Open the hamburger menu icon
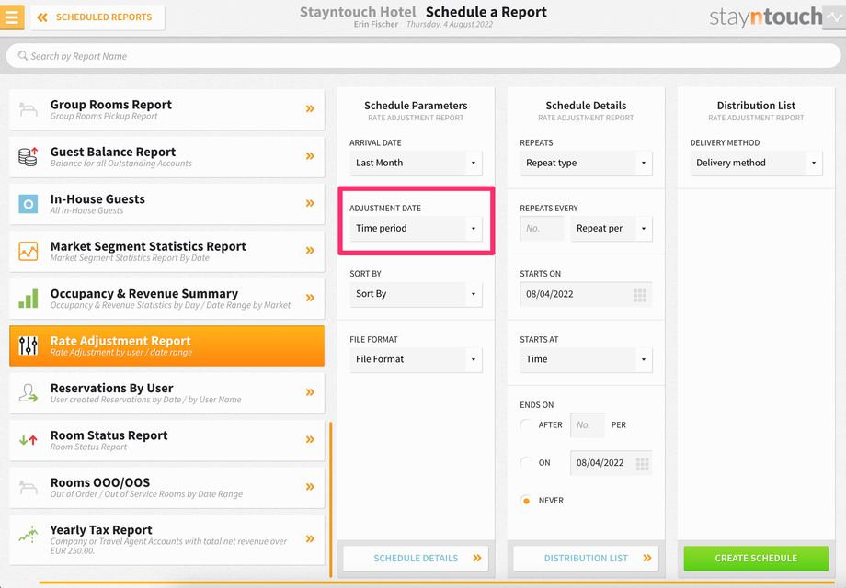The width and height of the screenshot is (846, 588). click(12, 17)
